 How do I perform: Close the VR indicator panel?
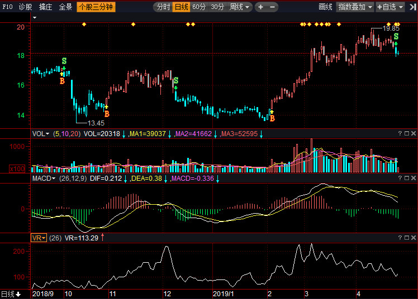point(414,238)
